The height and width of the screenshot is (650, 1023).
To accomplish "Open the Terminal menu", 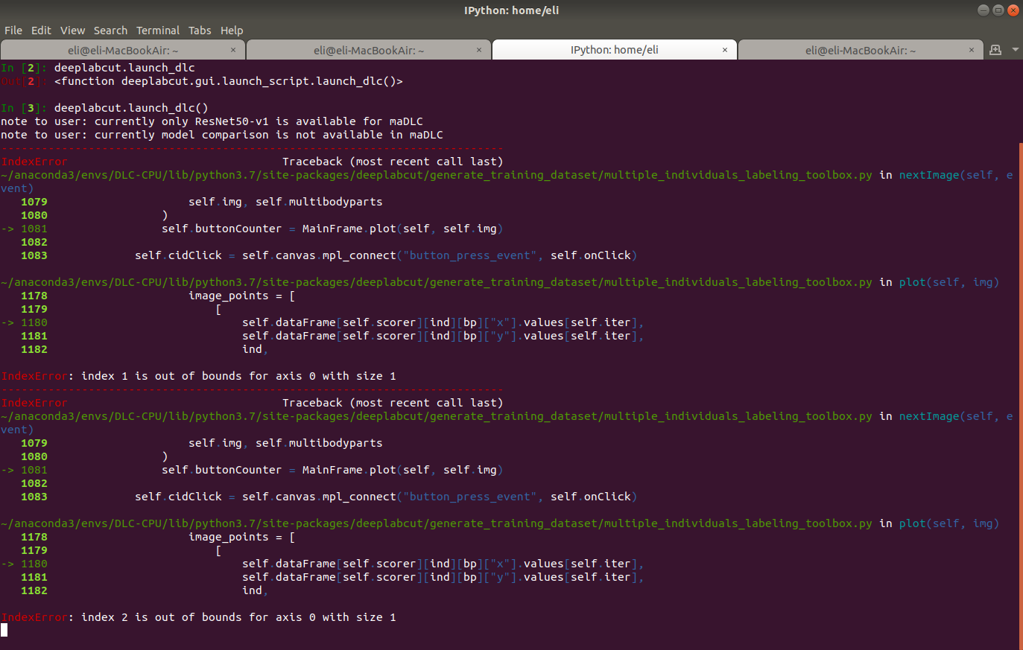I will point(157,30).
